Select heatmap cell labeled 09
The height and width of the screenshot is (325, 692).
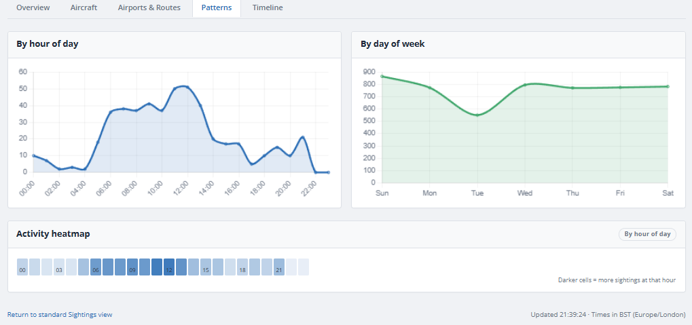pos(132,267)
